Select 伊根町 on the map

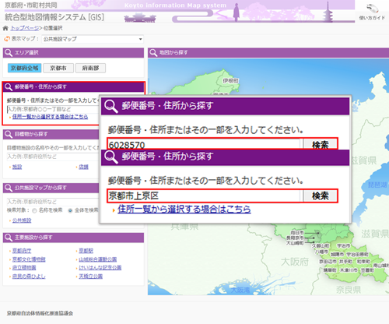(x=230, y=81)
